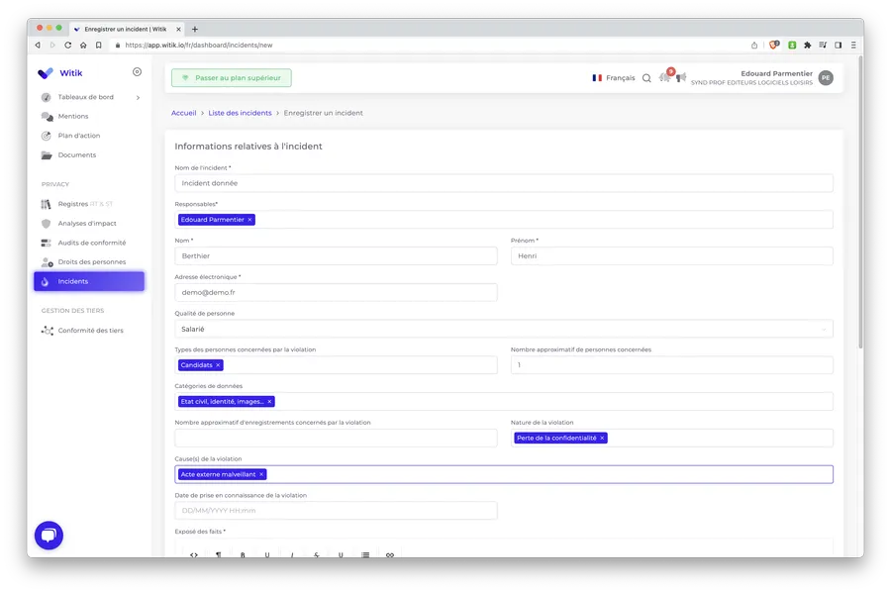Open the Qualité de personne dropdown showing Salarié
The image size is (891, 593).
[x=504, y=329]
